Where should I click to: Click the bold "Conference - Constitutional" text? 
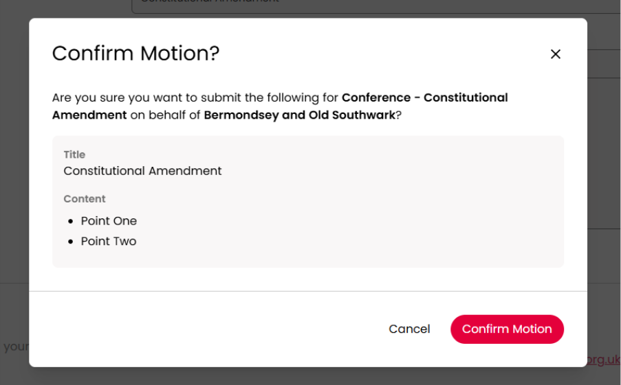tap(424, 97)
